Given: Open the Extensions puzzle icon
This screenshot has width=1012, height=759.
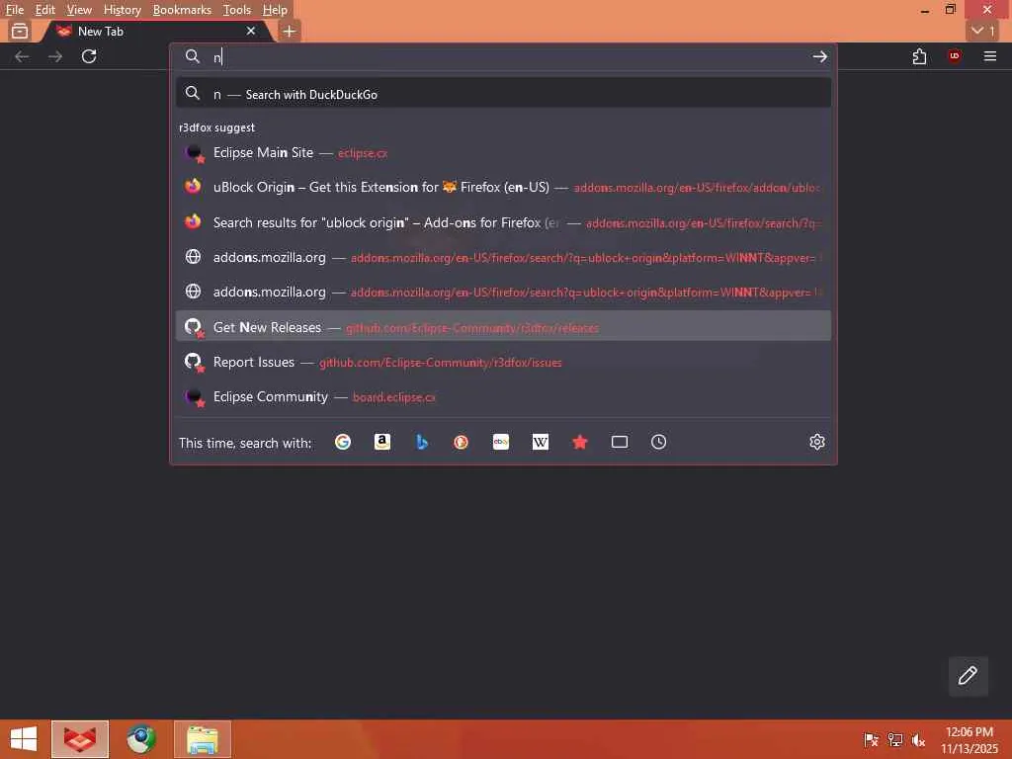Looking at the screenshot, I should tap(920, 56).
